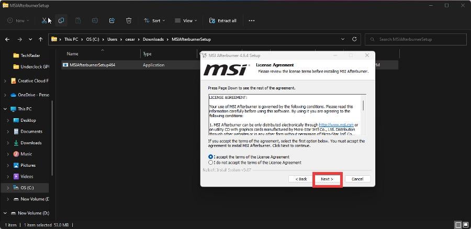
Task: Go forward with the right arrow
Action: coord(19,39)
